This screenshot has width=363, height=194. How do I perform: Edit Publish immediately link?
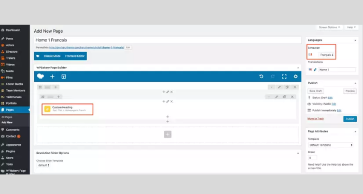339,110
